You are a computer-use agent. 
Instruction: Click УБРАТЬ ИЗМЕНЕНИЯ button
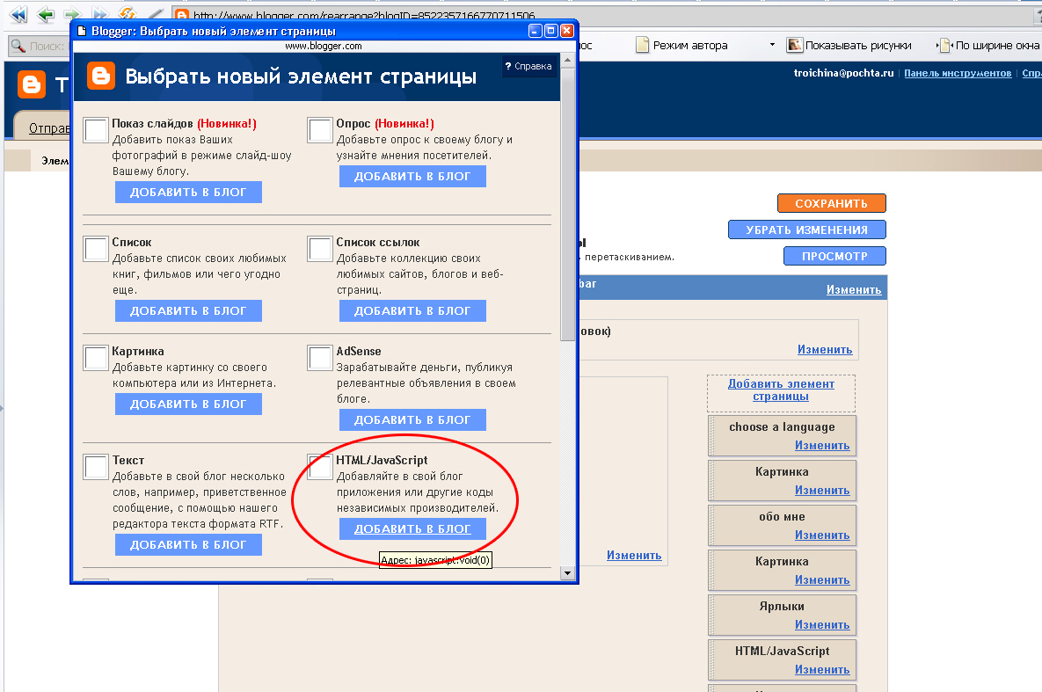[x=806, y=230]
